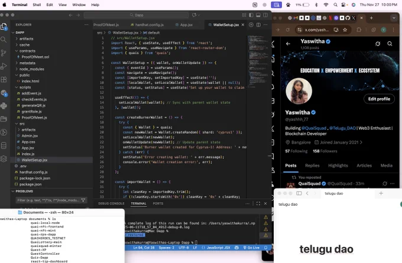Screen dimensions: 402x263
Task: Expand the artifacts folder under DAPP
Action: click(26, 38)
